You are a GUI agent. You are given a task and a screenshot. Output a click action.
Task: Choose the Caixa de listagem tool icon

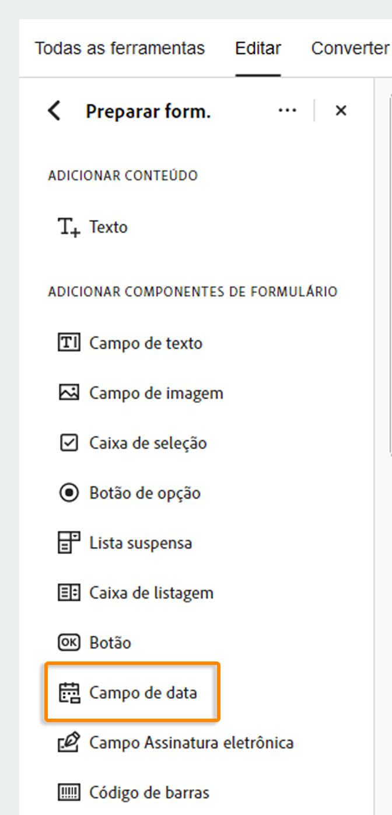(x=69, y=592)
